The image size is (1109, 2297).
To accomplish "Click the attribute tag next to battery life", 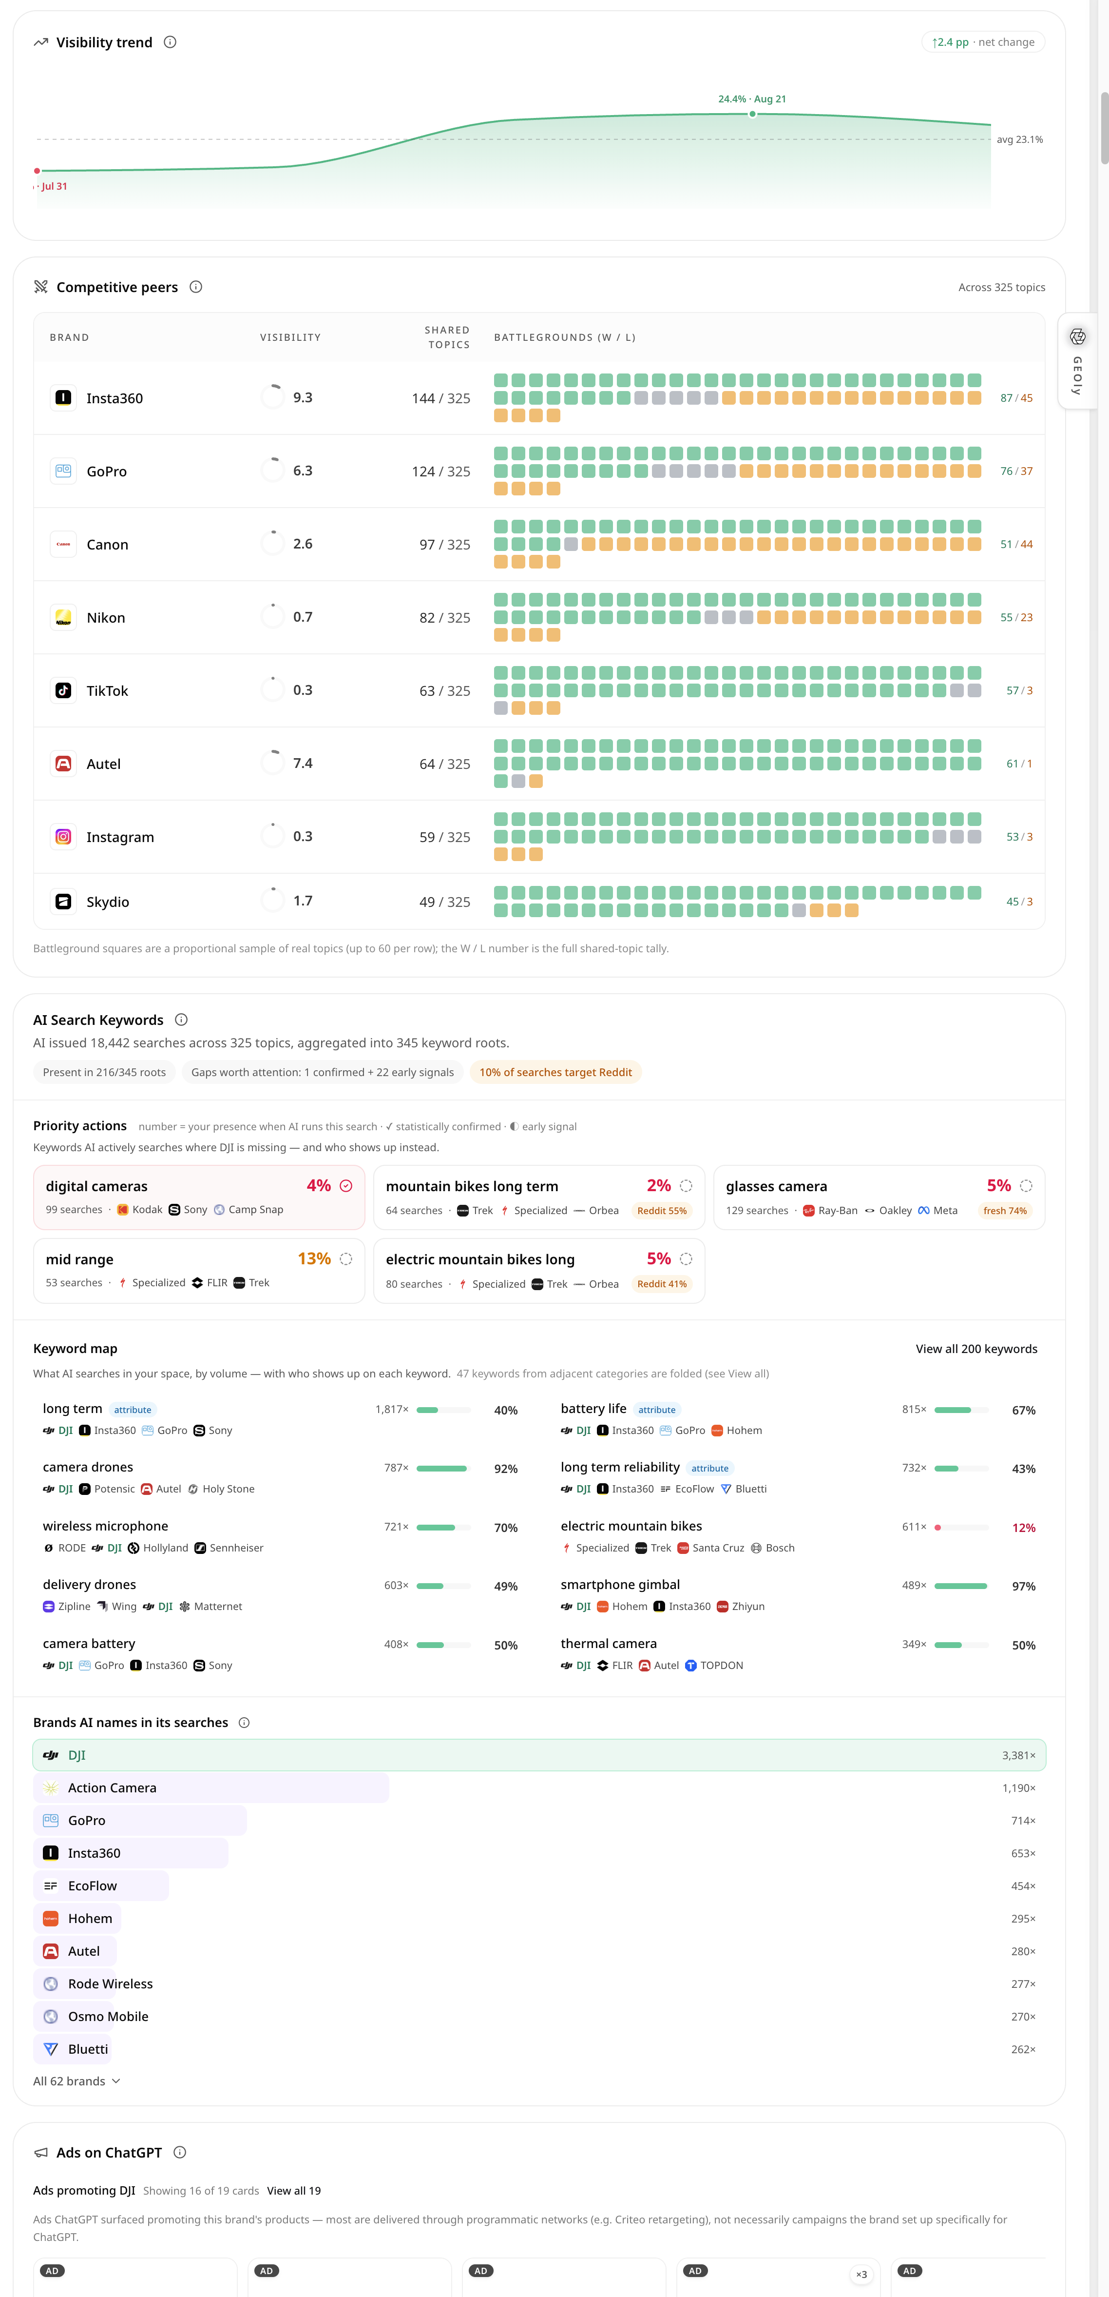I will tap(656, 1410).
